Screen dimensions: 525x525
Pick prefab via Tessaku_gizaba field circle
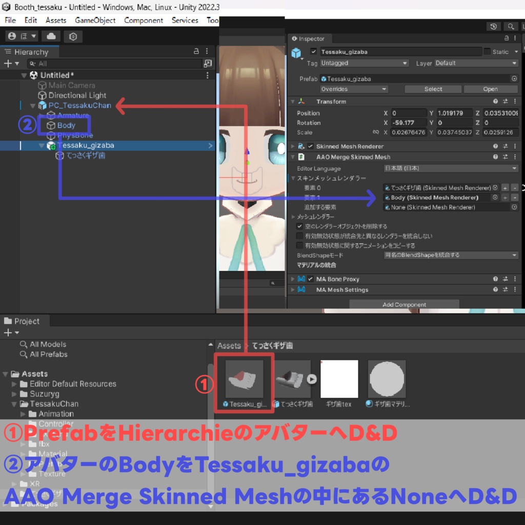coord(514,78)
